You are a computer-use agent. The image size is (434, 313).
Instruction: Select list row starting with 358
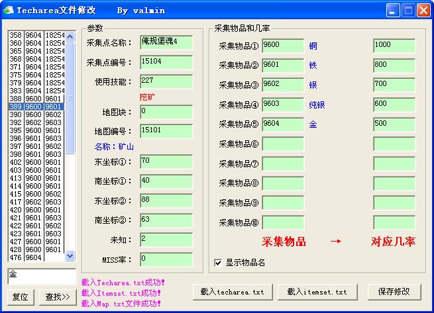(36, 35)
